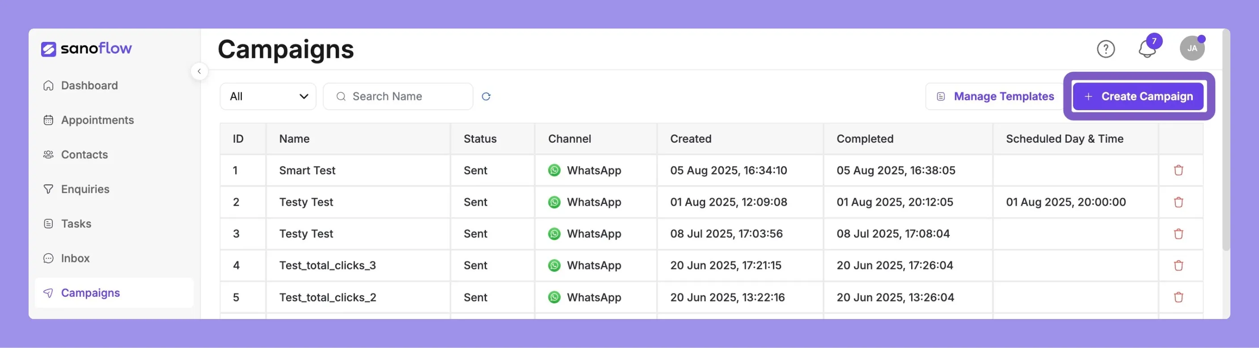Click the Create Campaign button
Image resolution: width=1259 pixels, height=348 pixels.
click(1138, 96)
